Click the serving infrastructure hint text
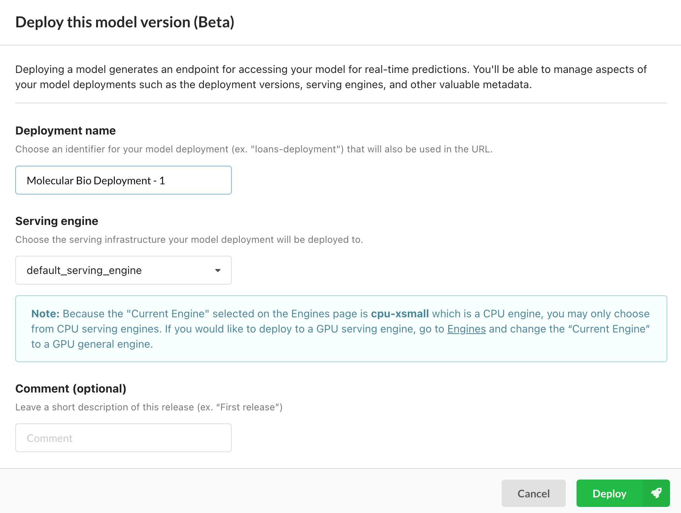 point(189,239)
